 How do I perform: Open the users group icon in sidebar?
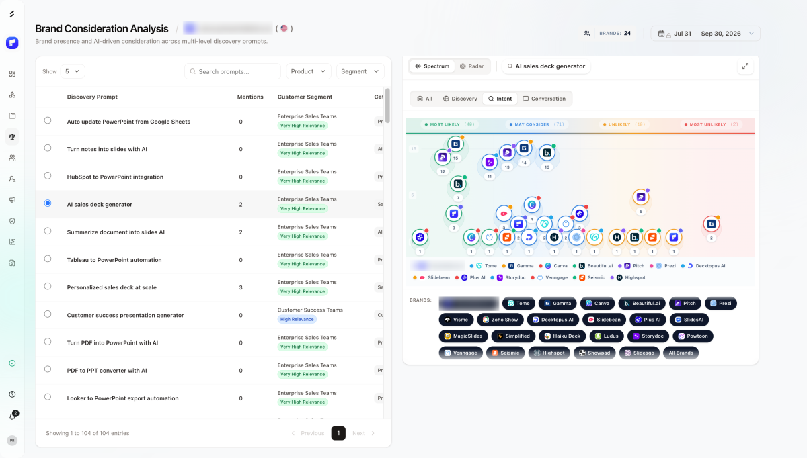[x=12, y=158]
